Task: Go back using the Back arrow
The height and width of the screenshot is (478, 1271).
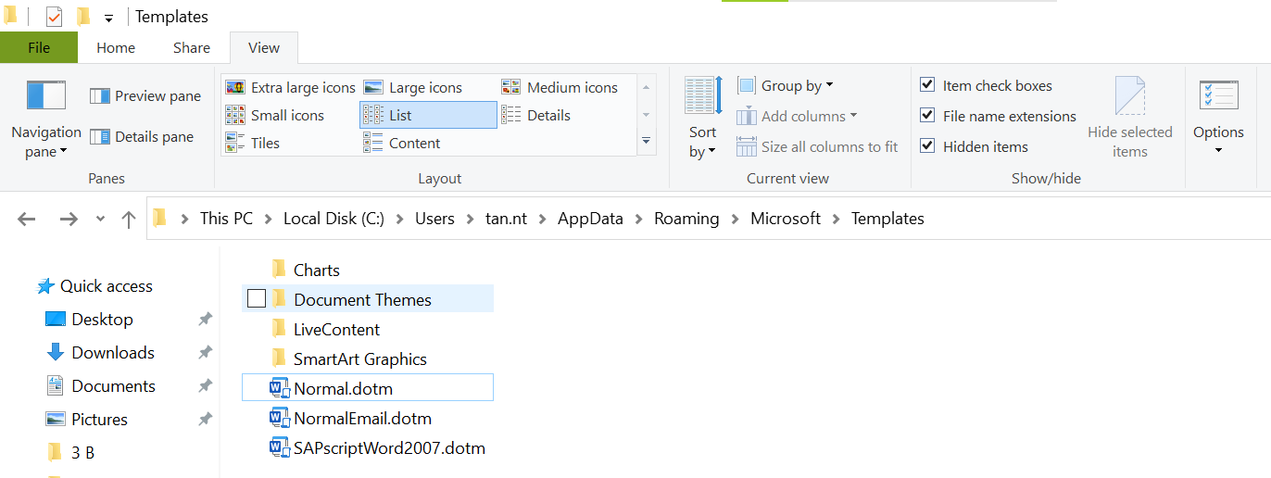Action: pyautogui.click(x=27, y=220)
